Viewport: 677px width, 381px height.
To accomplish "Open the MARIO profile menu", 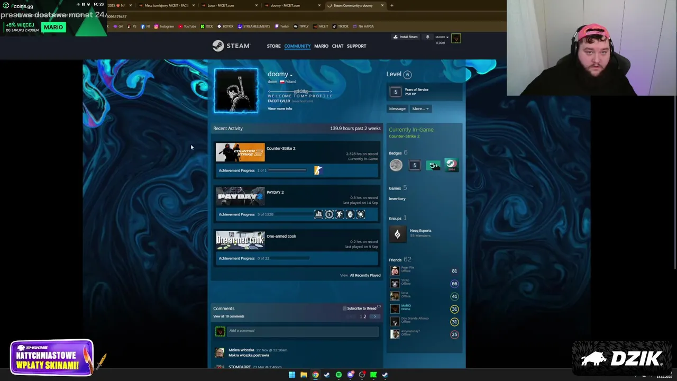I will coord(321,46).
